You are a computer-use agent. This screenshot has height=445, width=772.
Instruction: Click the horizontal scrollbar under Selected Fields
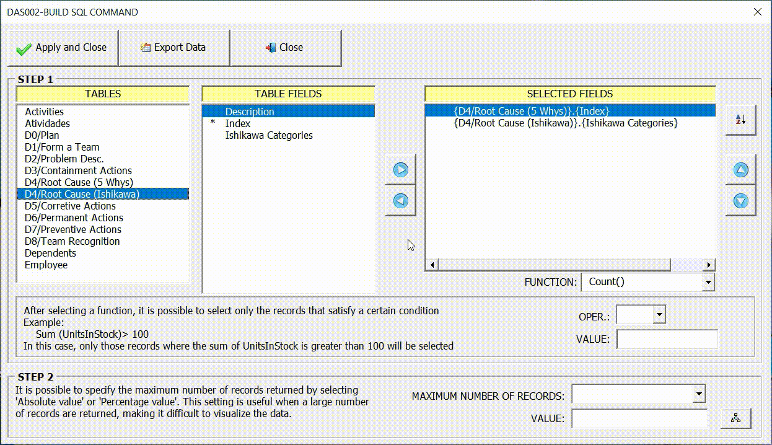558,265
